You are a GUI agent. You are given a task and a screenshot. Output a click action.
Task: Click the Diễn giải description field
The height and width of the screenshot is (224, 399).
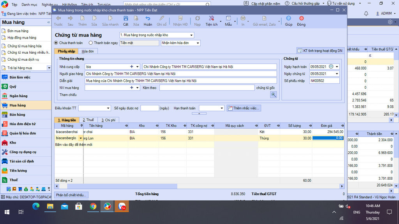(x=181, y=81)
